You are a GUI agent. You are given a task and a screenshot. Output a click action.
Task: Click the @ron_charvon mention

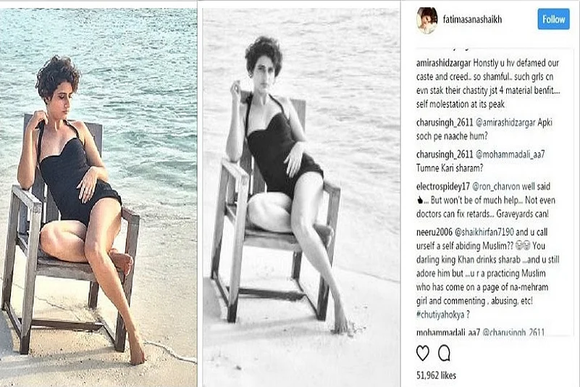pyautogui.click(x=496, y=187)
